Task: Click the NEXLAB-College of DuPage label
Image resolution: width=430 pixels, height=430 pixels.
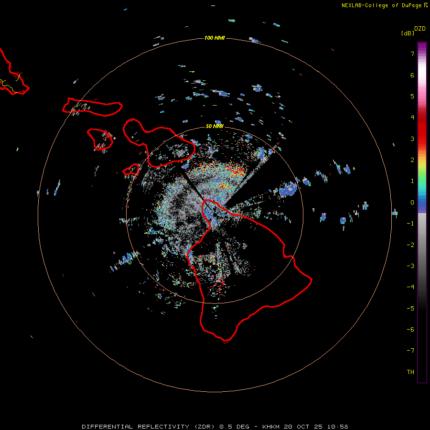Action: (385, 5)
